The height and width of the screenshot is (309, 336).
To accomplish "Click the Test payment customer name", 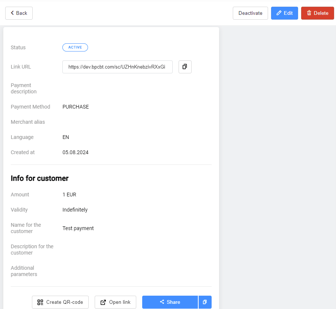I will point(78,228).
